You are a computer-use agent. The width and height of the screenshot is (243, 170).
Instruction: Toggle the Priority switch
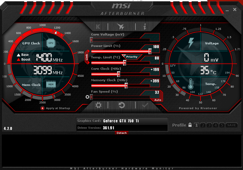point(132,57)
